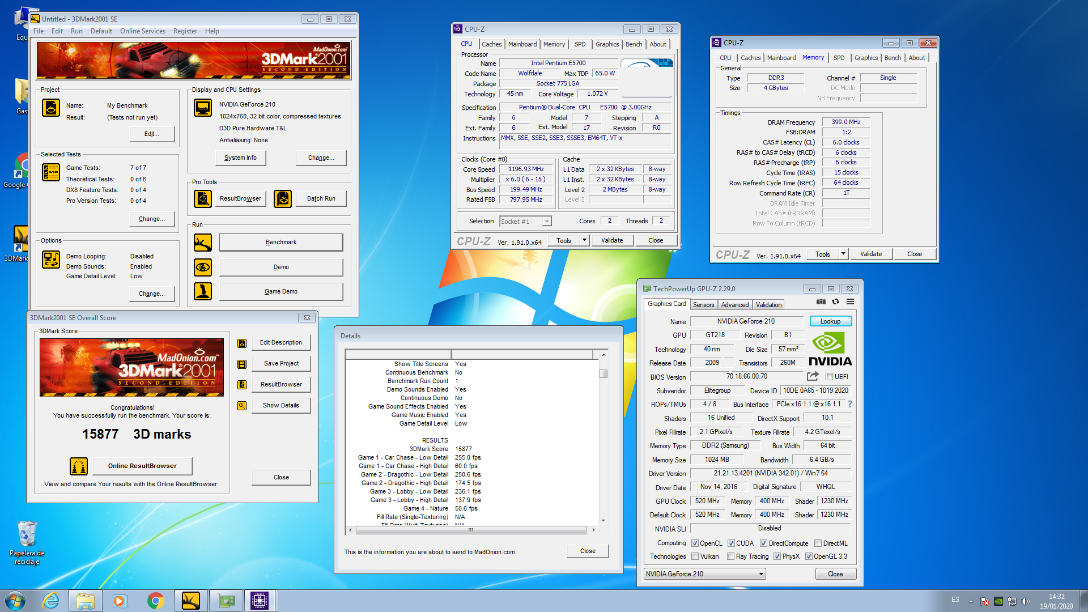Toggle the OpenGL 3.3 checkbox
This screenshot has width=1088, height=612.
(809, 556)
